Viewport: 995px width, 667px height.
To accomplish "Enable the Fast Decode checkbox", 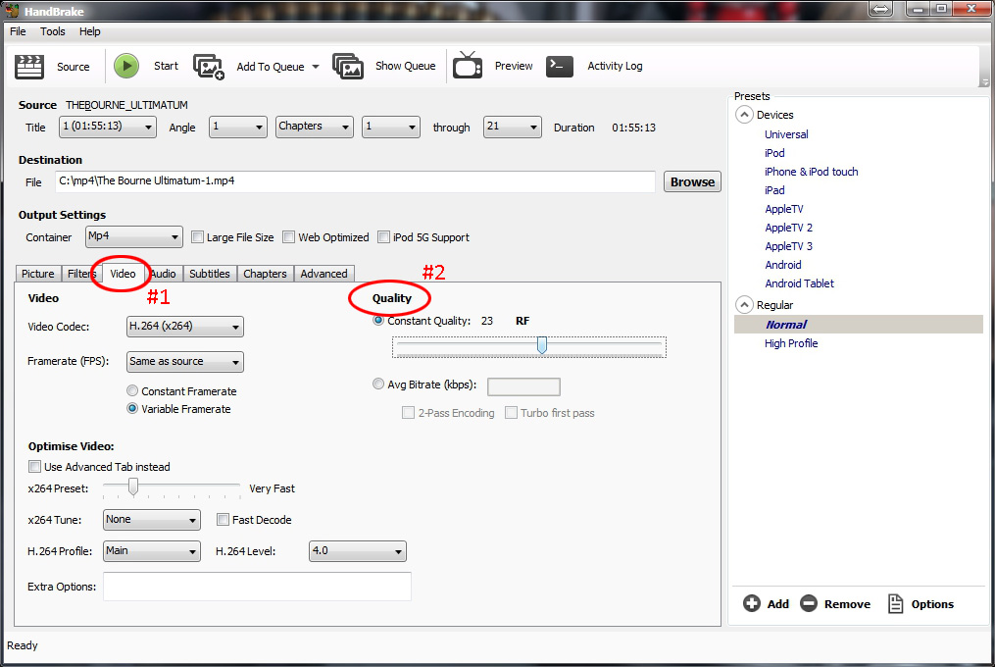I will point(223,520).
